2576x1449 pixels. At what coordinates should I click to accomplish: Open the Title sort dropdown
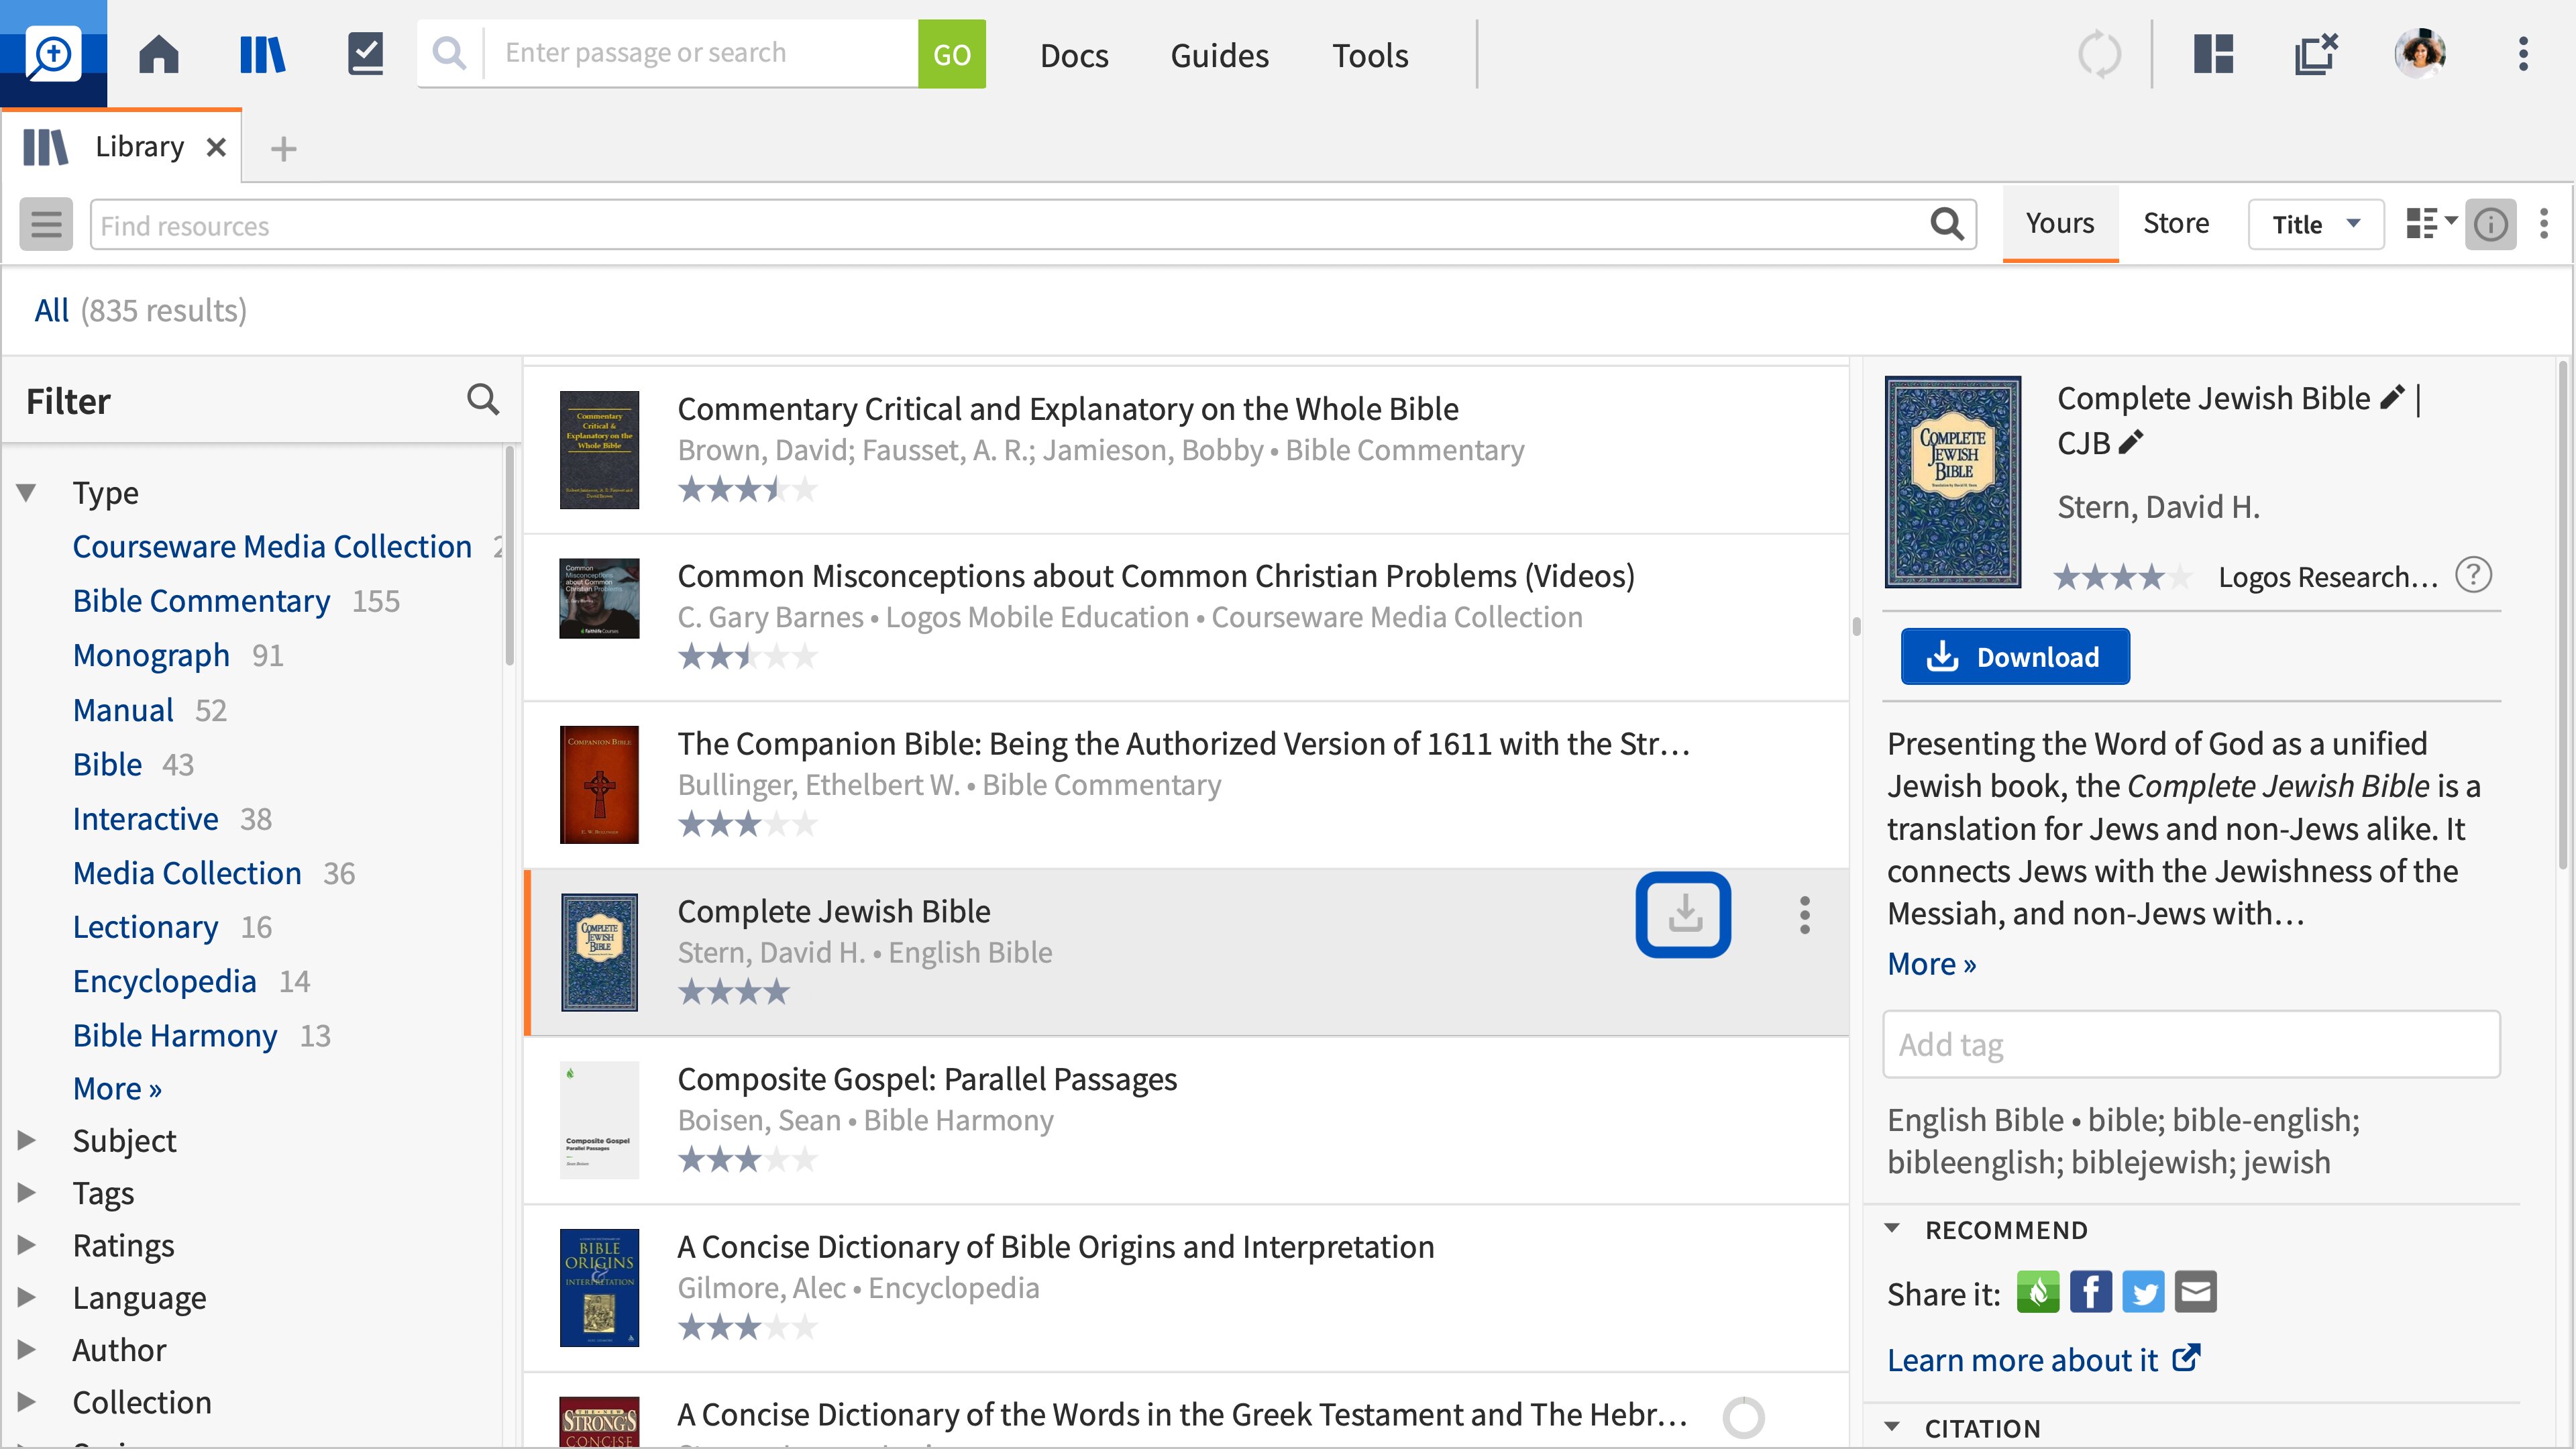pos(2315,224)
